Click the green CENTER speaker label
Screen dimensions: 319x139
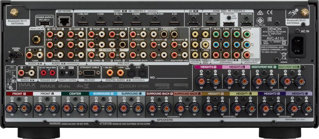pos(75,94)
